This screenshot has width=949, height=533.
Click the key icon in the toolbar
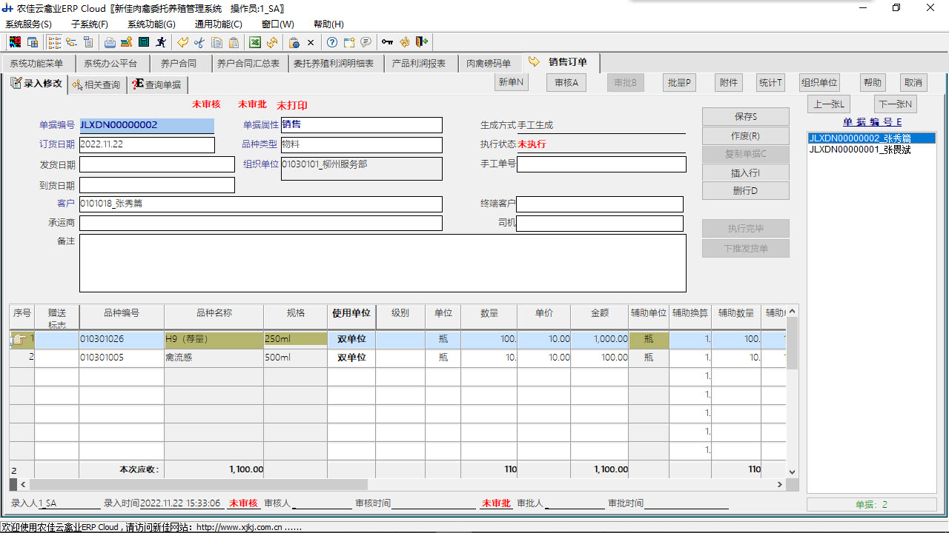coord(387,42)
